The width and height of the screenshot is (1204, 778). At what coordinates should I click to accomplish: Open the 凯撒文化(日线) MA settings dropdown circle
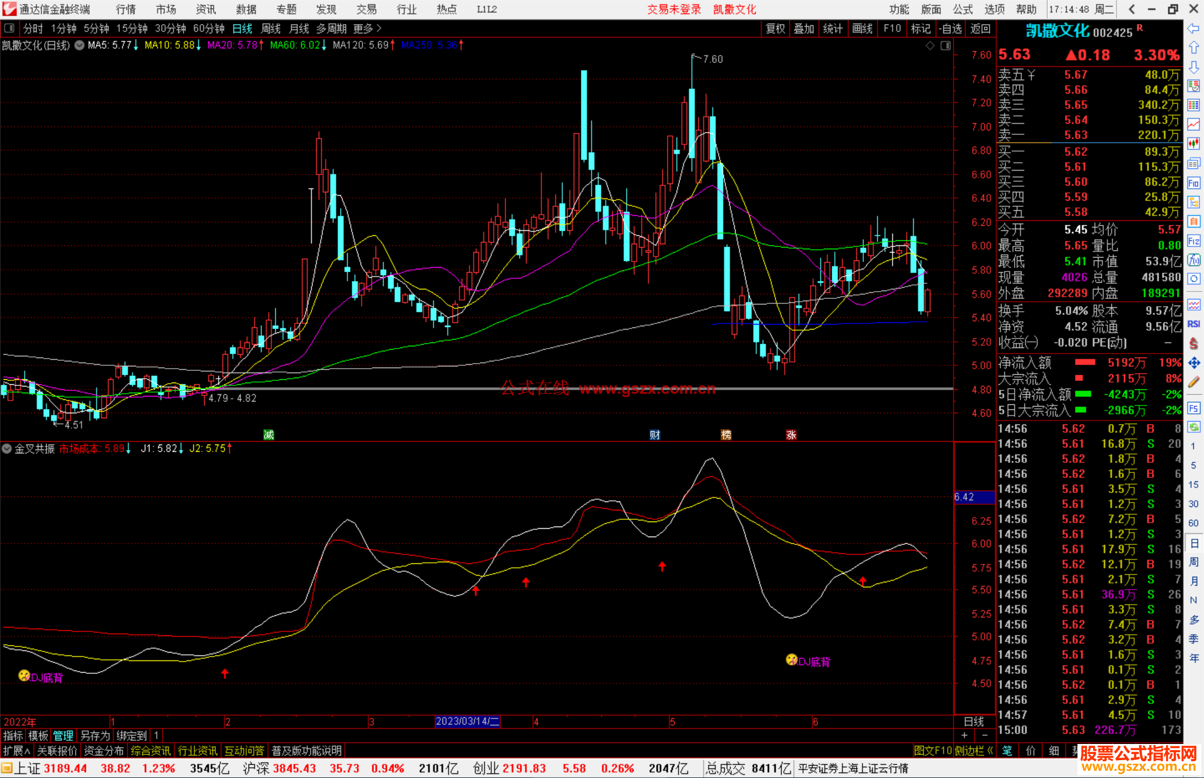click(x=80, y=45)
